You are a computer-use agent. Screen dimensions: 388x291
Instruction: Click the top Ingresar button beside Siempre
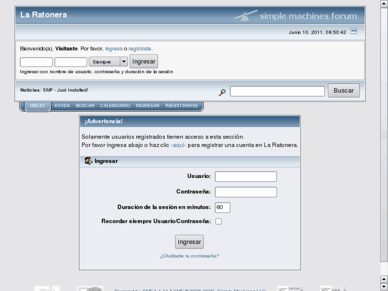coord(144,61)
